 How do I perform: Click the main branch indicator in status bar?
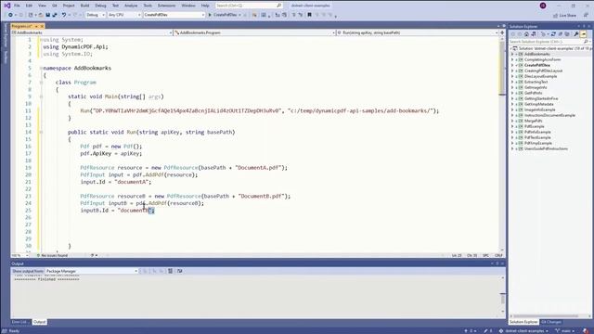(564, 331)
